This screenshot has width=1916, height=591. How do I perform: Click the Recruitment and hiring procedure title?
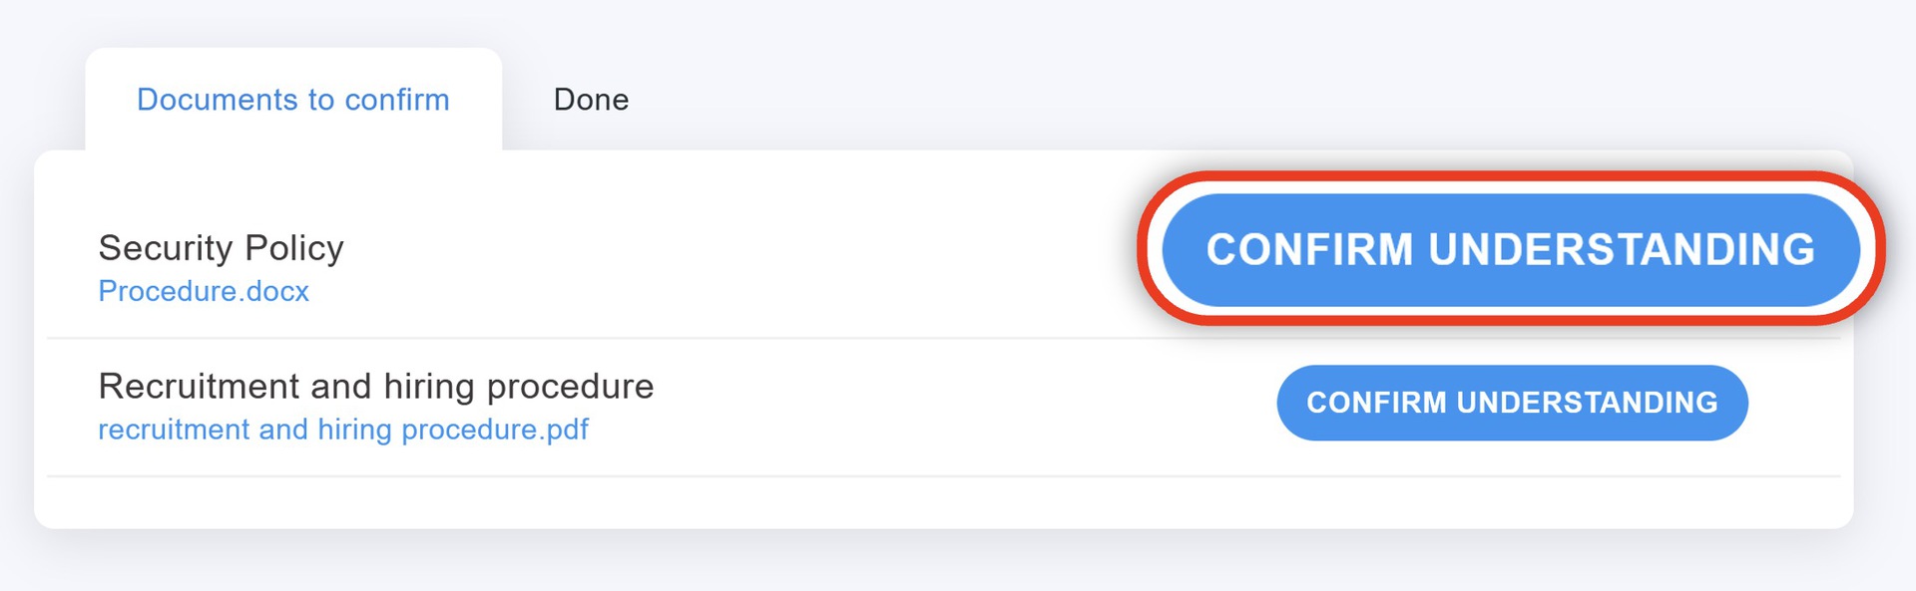(x=375, y=386)
